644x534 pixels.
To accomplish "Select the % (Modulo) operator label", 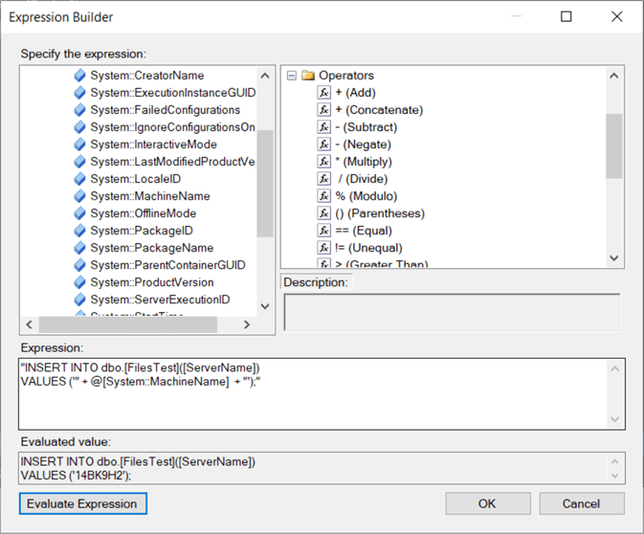I will pyautogui.click(x=366, y=196).
